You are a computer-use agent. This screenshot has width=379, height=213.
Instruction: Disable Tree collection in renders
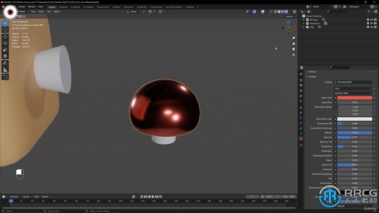[x=375, y=27]
